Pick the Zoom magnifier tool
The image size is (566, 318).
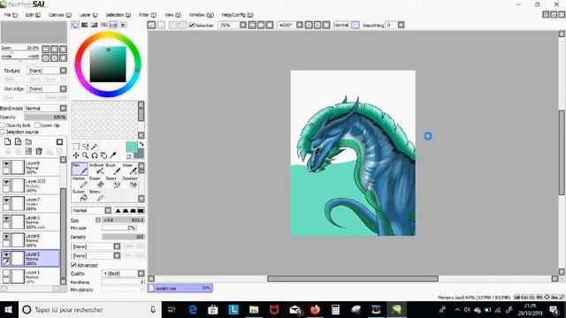[86, 155]
